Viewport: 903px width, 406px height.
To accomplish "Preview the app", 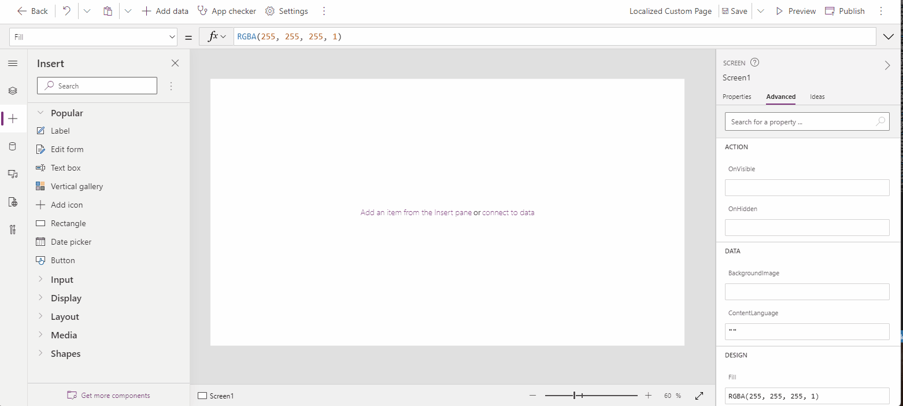I will (795, 11).
